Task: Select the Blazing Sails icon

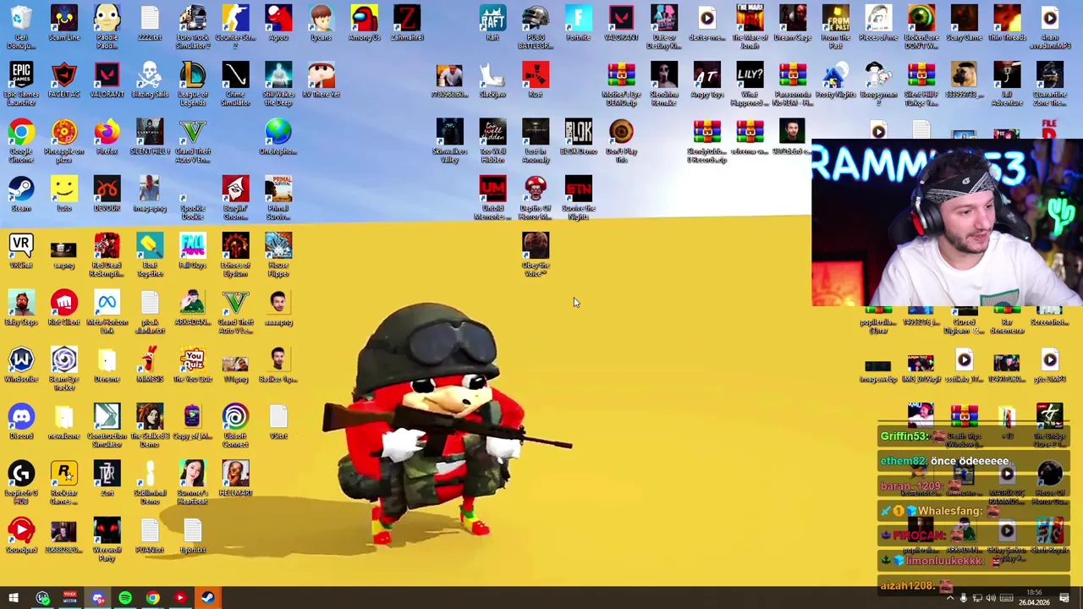Action: point(150,80)
